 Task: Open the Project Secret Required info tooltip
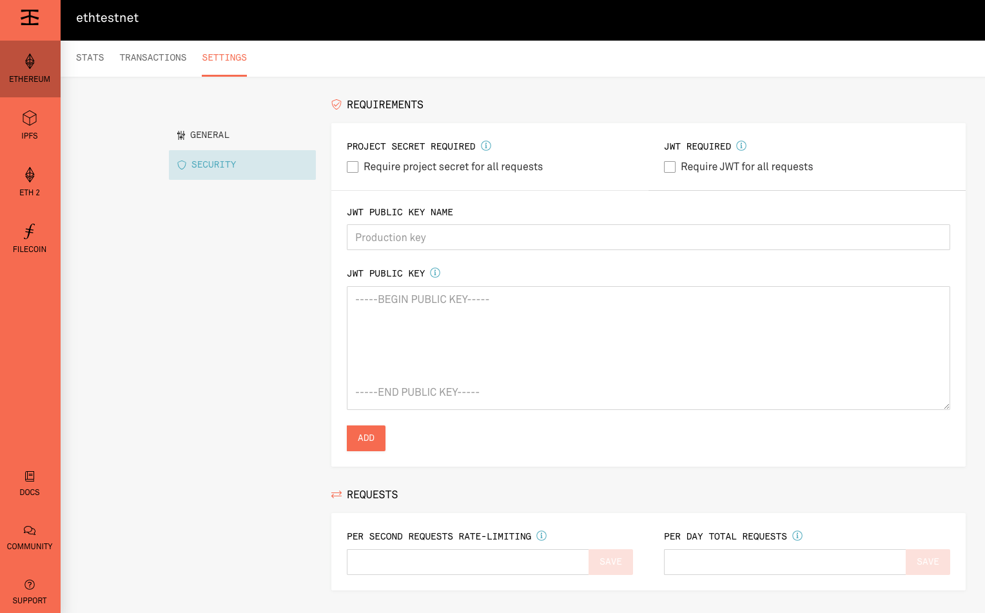(486, 146)
